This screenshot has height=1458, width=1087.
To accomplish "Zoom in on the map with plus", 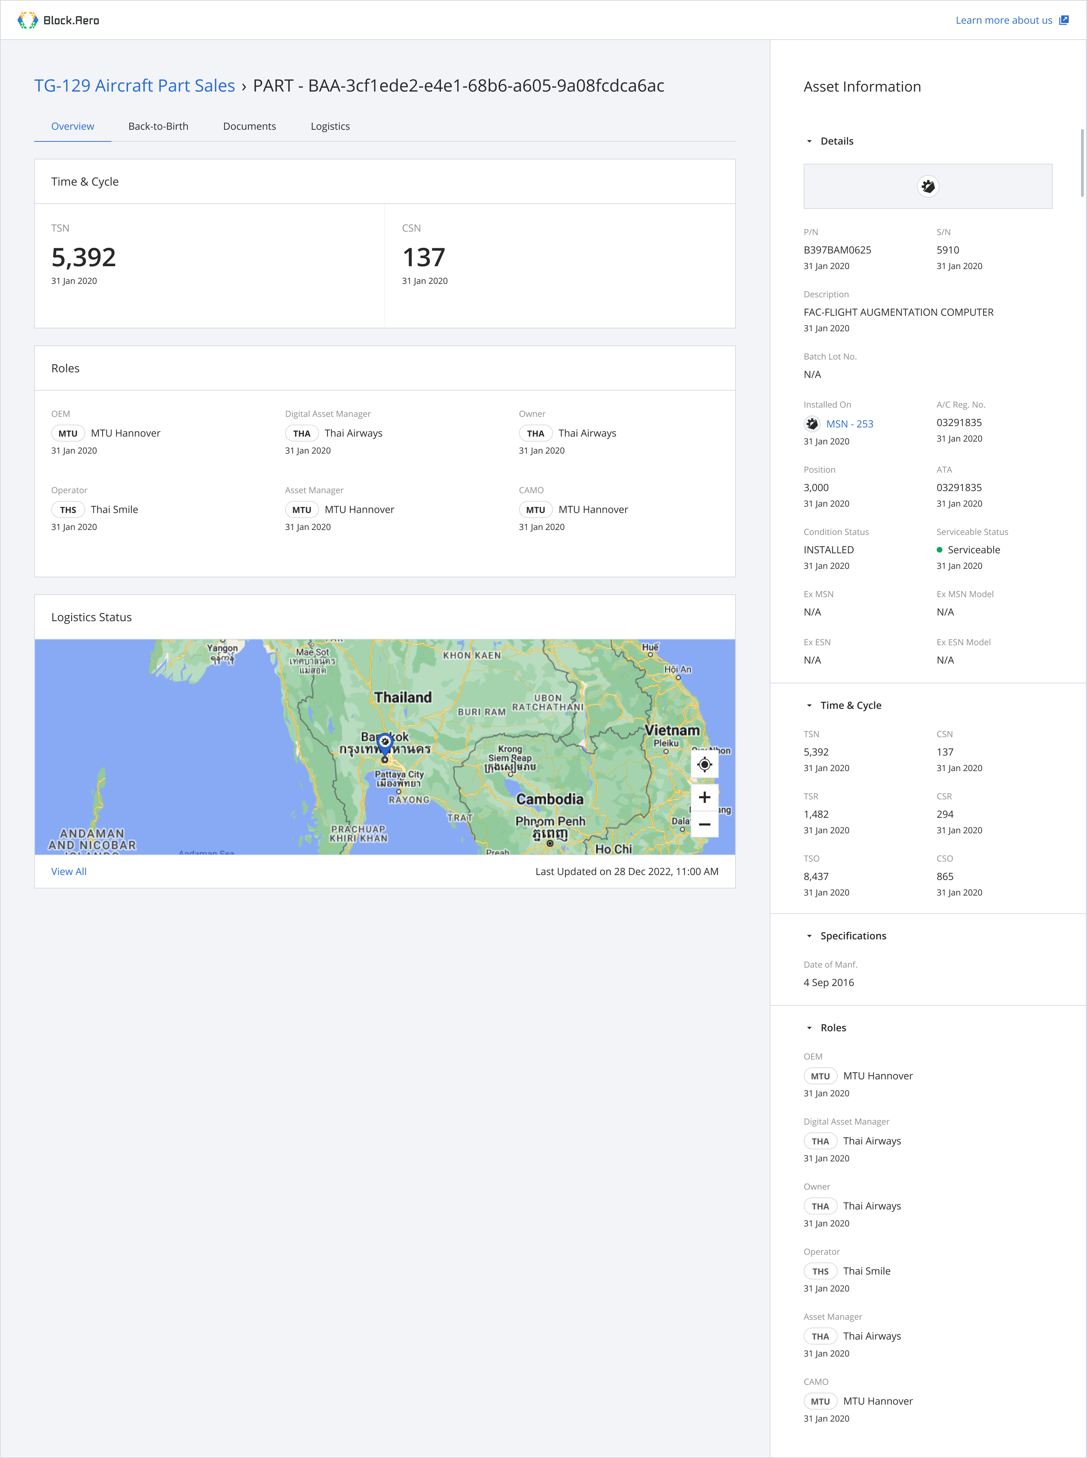I will [x=704, y=798].
